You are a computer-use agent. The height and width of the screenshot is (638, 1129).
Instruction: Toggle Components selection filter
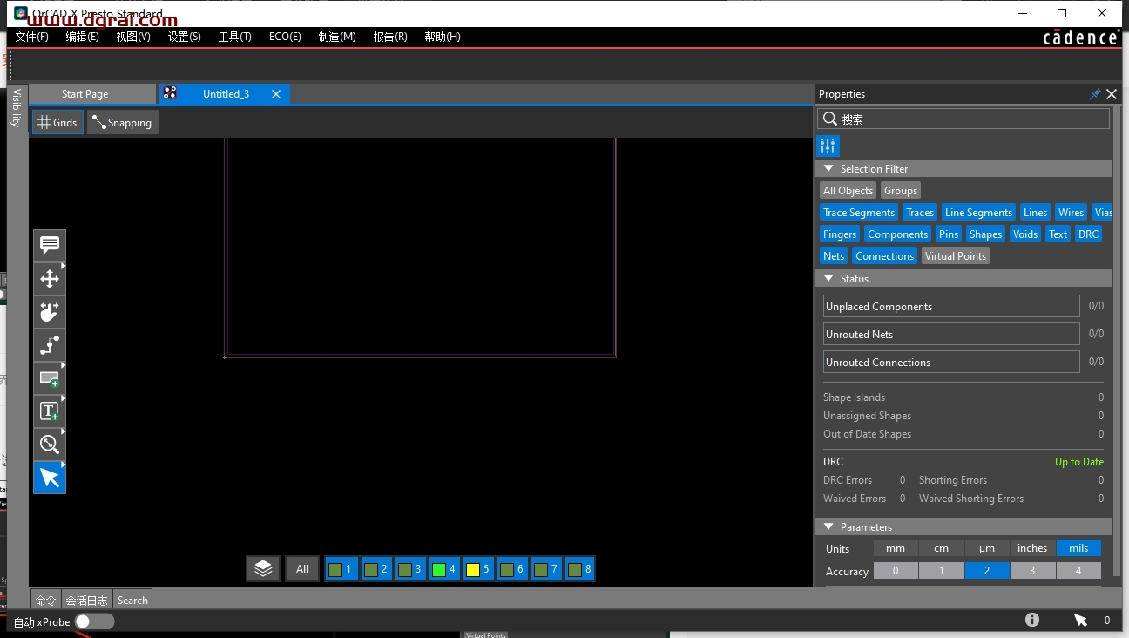897,234
